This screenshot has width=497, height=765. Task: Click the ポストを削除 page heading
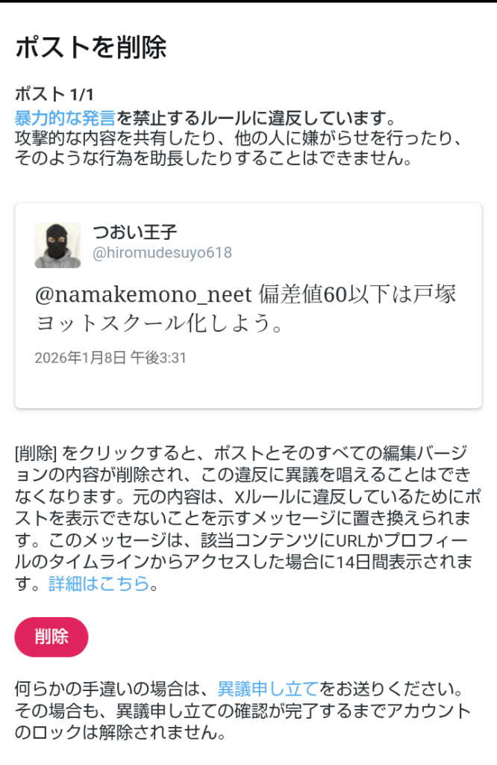click(x=91, y=48)
